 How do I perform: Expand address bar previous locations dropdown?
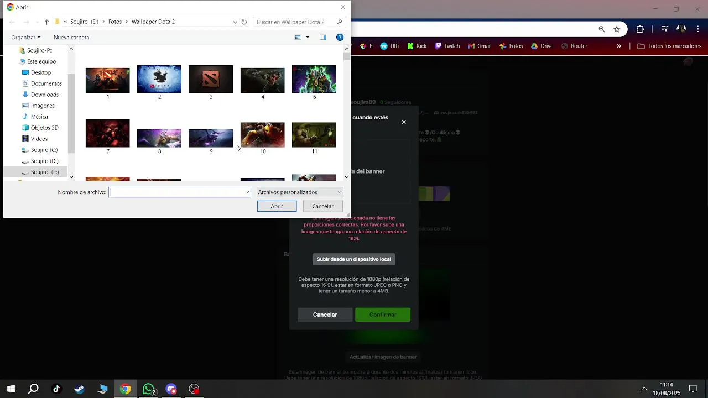coord(235,22)
